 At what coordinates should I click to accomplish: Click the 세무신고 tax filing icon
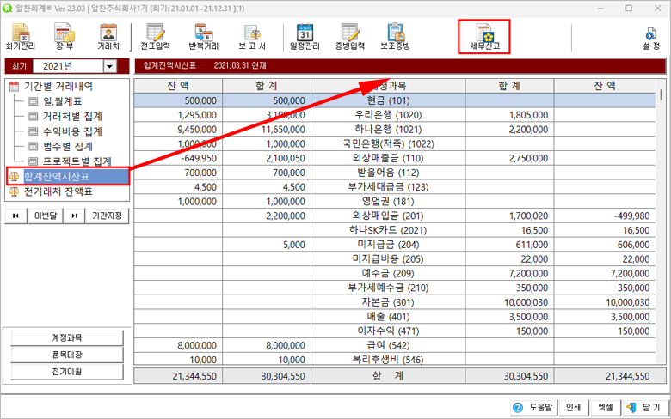483,37
